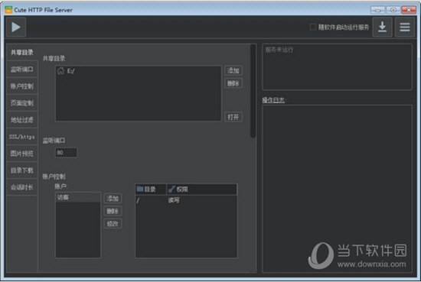Click 添加 button beside shared directory list
The height and width of the screenshot is (282, 421).
(x=233, y=70)
